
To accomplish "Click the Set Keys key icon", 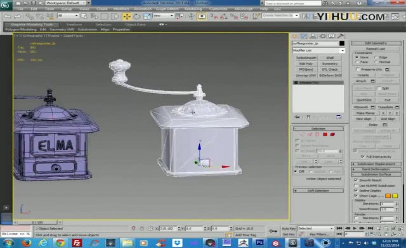I will click(273, 231).
